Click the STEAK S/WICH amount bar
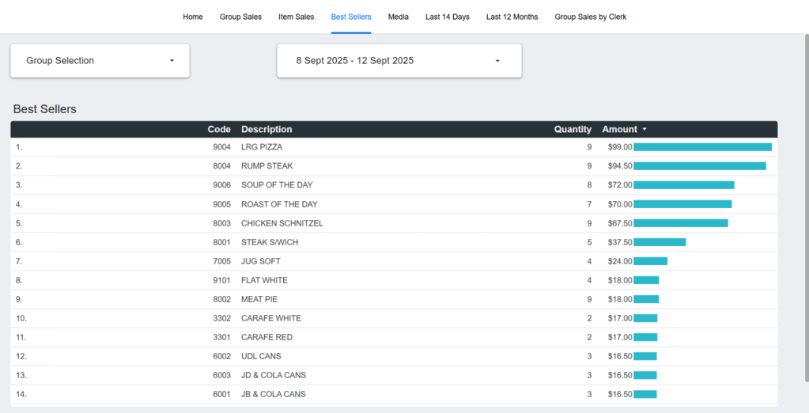809x413 pixels. 660,242
